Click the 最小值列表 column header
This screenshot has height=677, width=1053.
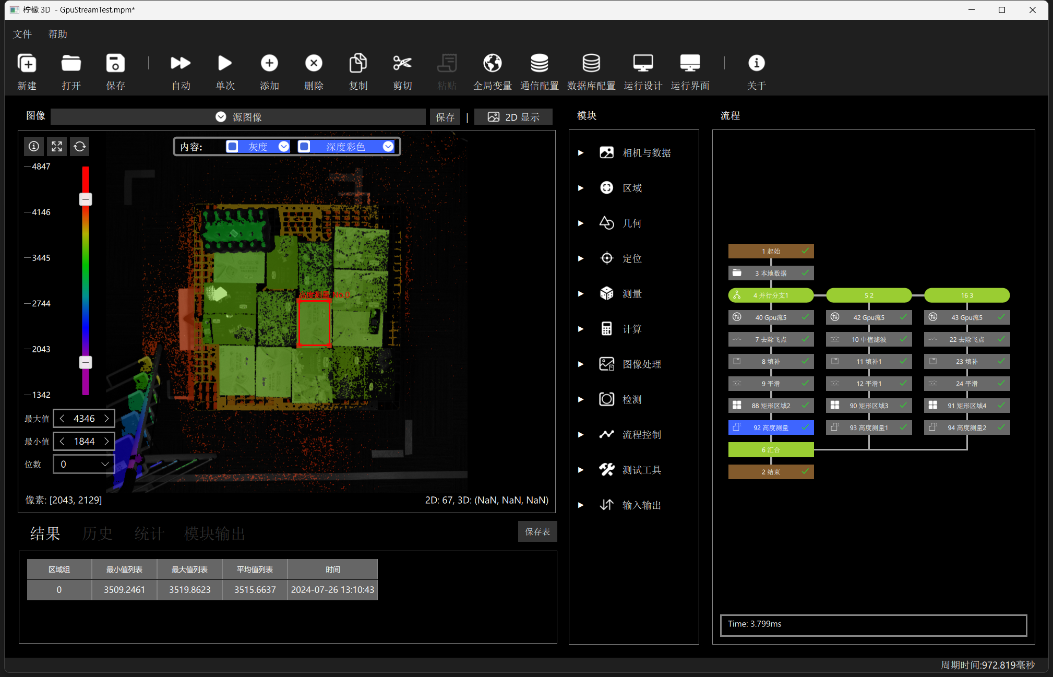coord(124,569)
